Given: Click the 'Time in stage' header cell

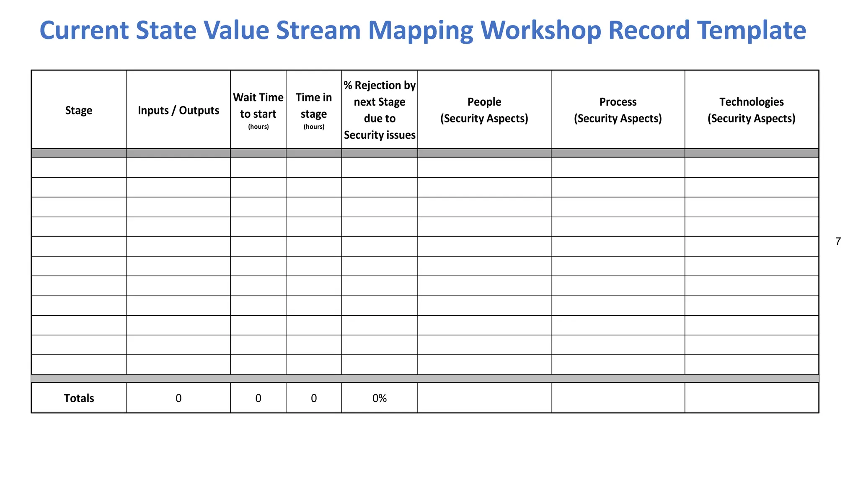Looking at the screenshot, I should [314, 110].
